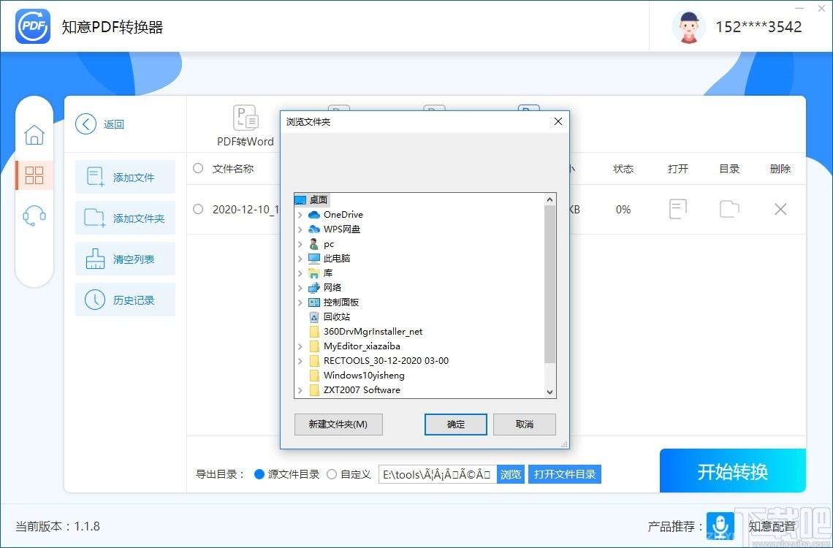Screen dimensions: 833x548
Task: Open customer service headset icon
Action: pyautogui.click(x=34, y=216)
